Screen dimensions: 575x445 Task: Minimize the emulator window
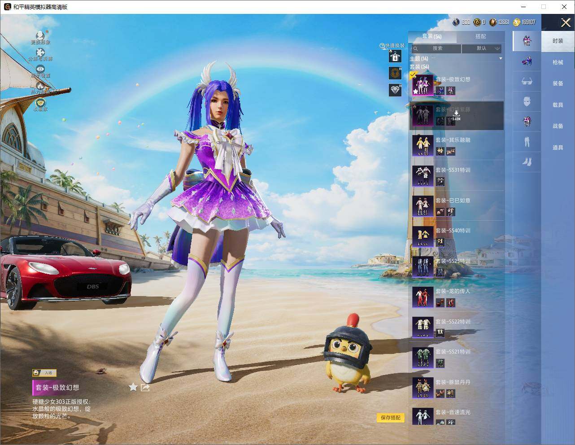524,7
